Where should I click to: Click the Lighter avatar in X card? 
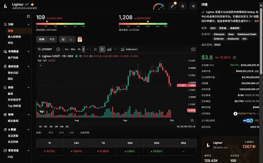(208, 145)
